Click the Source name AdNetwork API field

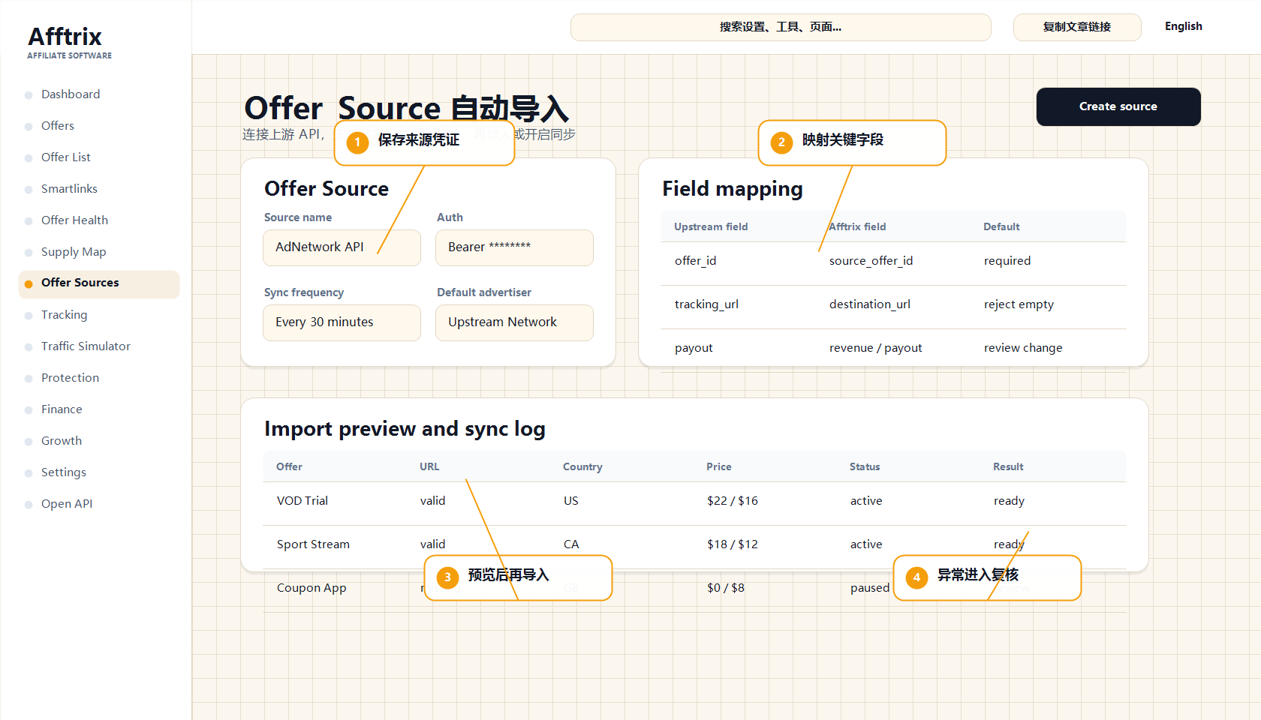(x=342, y=247)
